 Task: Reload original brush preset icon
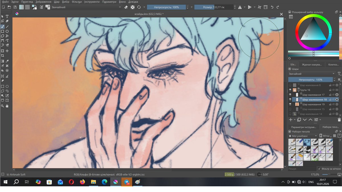point(139,7)
